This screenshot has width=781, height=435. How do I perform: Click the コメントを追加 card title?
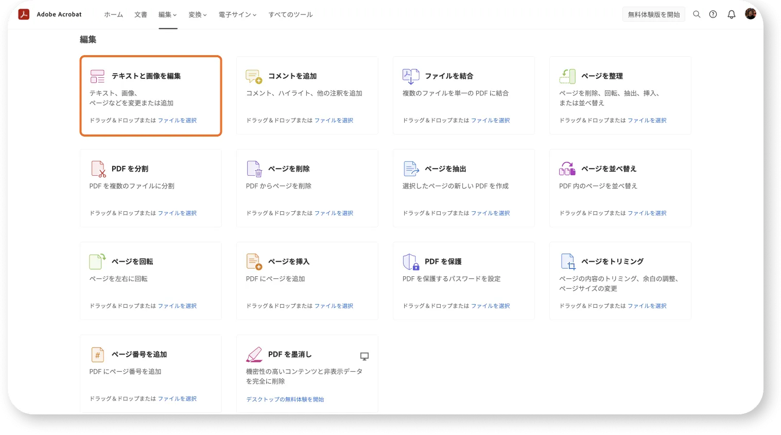(x=292, y=76)
